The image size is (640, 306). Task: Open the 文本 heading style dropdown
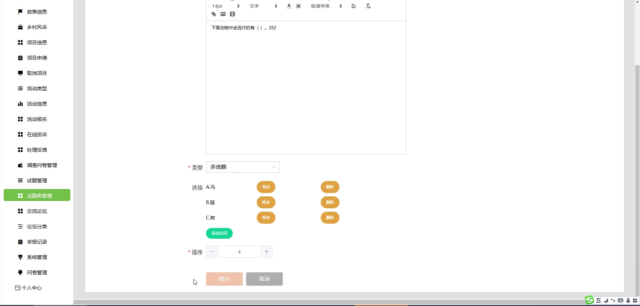pyautogui.click(x=263, y=6)
